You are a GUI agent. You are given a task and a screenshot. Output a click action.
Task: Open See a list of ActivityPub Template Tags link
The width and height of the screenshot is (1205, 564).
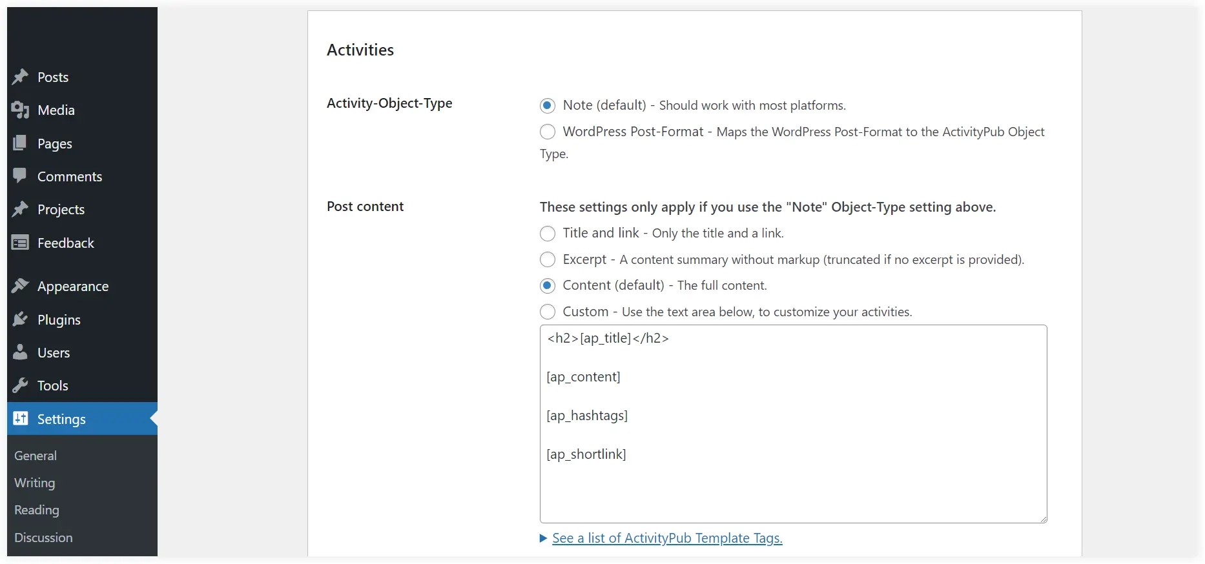click(x=667, y=538)
